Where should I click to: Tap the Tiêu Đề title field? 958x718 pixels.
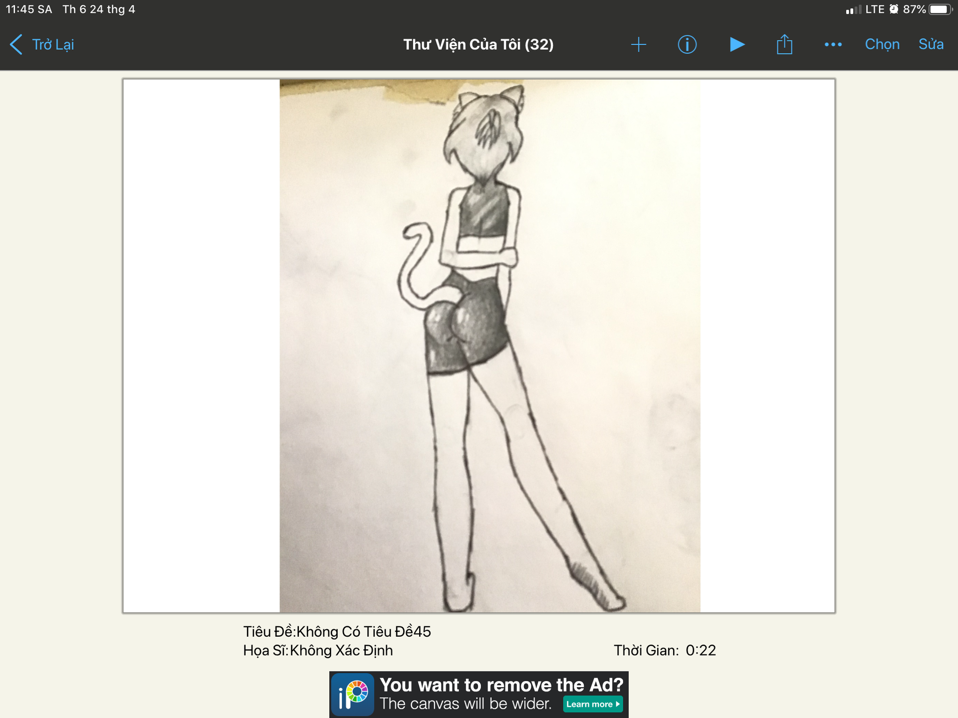pyautogui.click(x=337, y=631)
